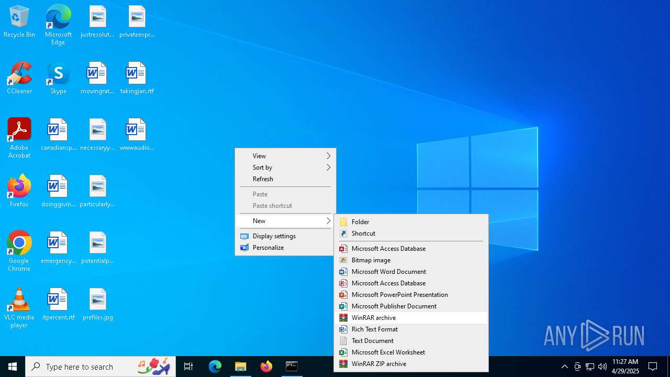
Task: Select the movingrat... Word file
Action: tap(97, 79)
